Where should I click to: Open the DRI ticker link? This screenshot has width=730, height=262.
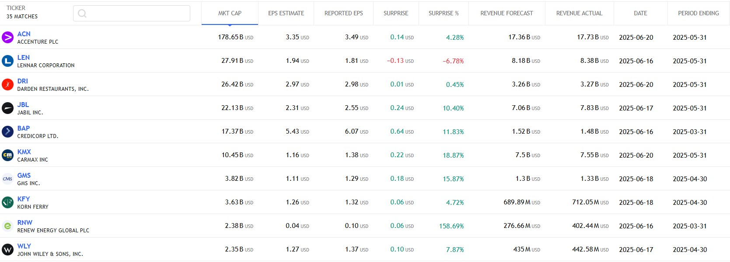click(23, 81)
